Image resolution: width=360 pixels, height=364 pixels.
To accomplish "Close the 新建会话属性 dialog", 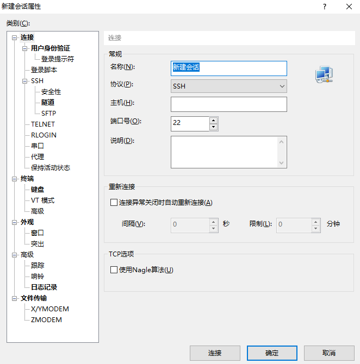I will pos(349,7).
